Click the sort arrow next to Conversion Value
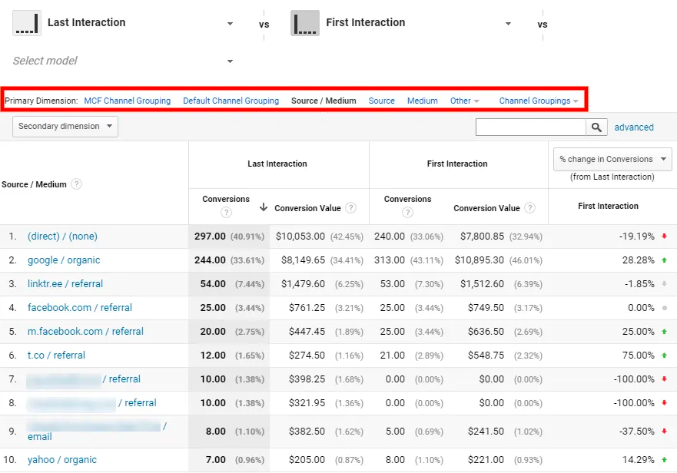Image resolution: width=677 pixels, height=473 pixels. click(264, 207)
